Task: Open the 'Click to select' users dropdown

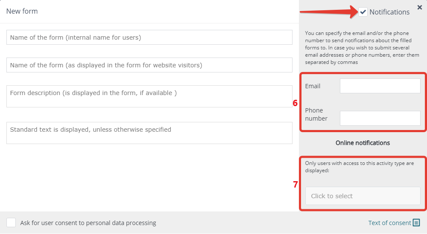Action: tap(363, 196)
